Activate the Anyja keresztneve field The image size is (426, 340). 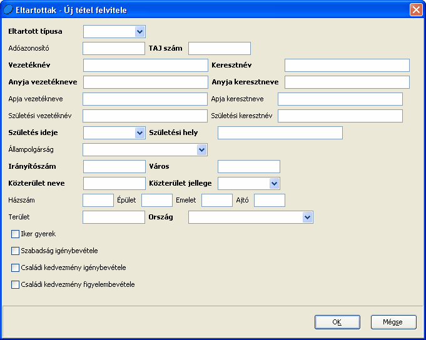pyautogui.click(x=347, y=82)
